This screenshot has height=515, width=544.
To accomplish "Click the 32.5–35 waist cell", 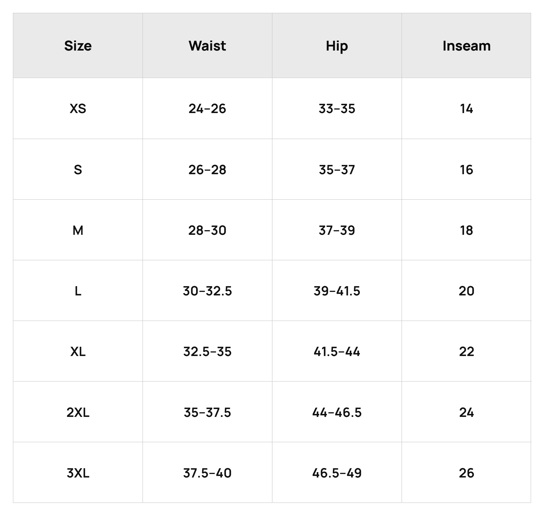I will coord(207,352).
